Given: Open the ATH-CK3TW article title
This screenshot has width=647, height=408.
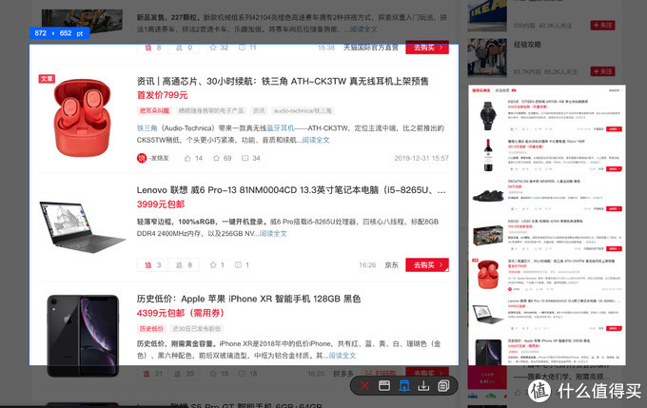Looking at the screenshot, I should 283,81.
